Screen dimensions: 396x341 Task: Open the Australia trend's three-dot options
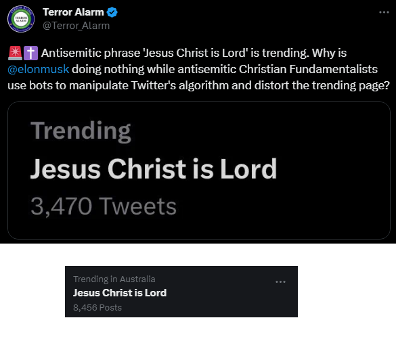point(280,281)
